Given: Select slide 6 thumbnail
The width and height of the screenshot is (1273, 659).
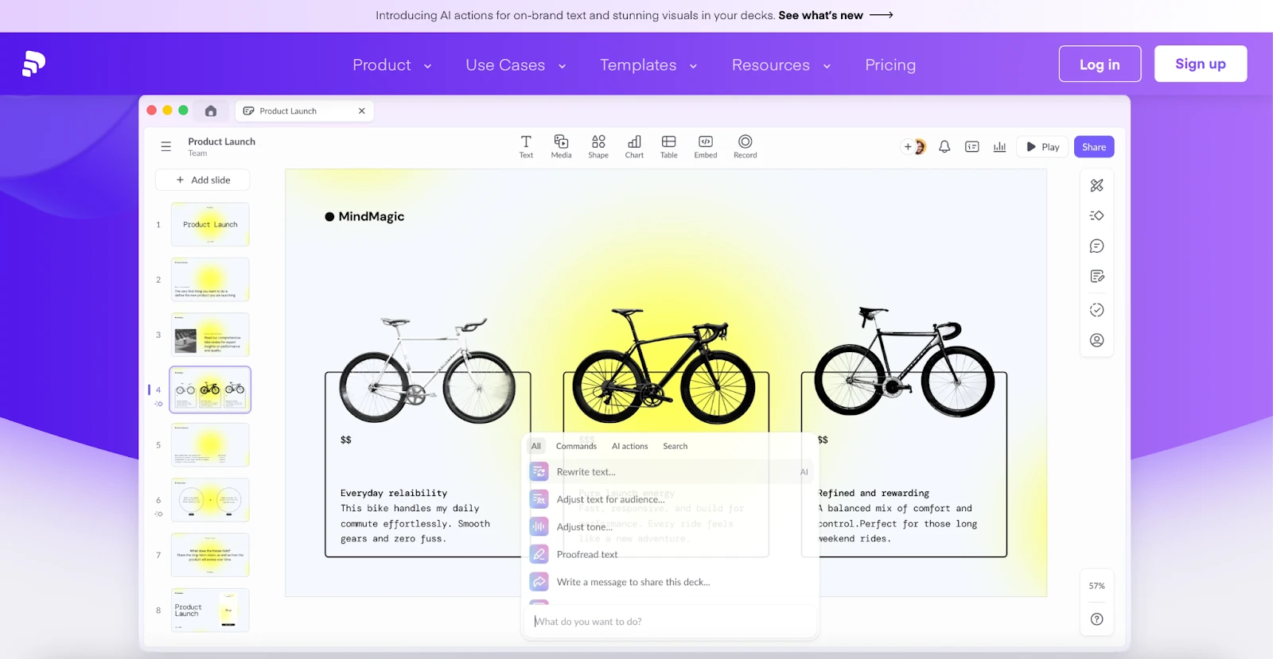Looking at the screenshot, I should (210, 500).
